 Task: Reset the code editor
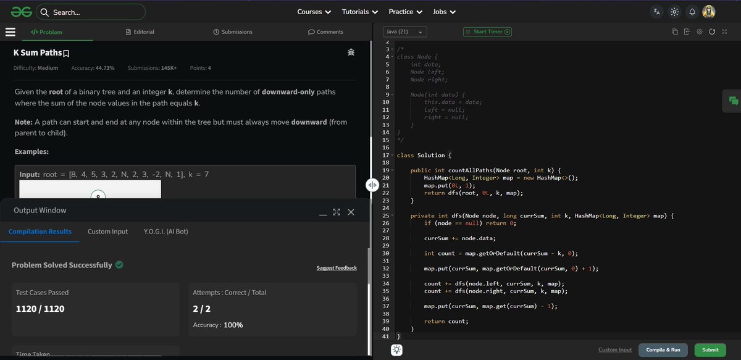pos(712,31)
